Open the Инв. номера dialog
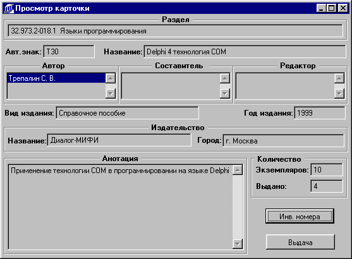 click(x=300, y=216)
